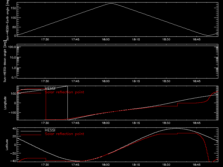The image size is (223, 167).
Task: Click Solar reflection point legend in Longitude plot
Action: (x=64, y=92)
